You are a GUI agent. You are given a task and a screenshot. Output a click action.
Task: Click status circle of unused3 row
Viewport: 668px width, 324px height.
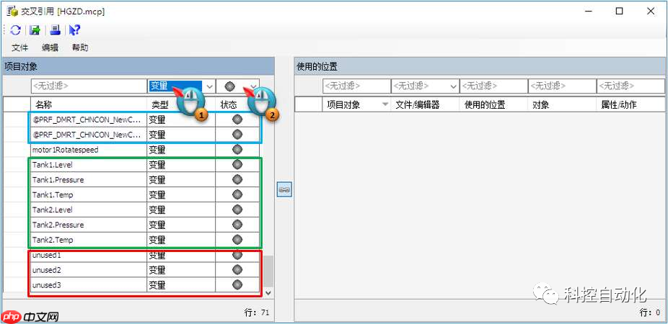(x=237, y=284)
